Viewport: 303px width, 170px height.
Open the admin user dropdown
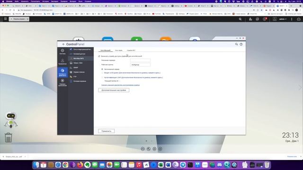click(x=283, y=19)
